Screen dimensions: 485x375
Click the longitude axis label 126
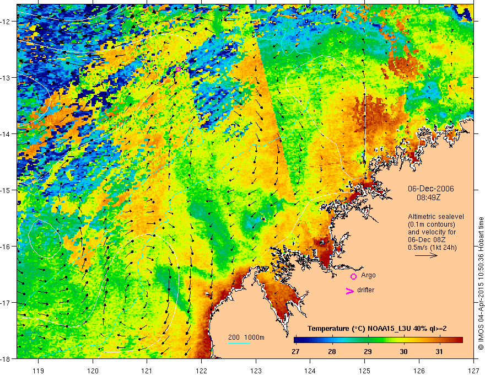point(419,371)
